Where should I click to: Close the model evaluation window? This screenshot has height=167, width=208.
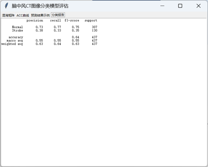(x=198, y=6)
